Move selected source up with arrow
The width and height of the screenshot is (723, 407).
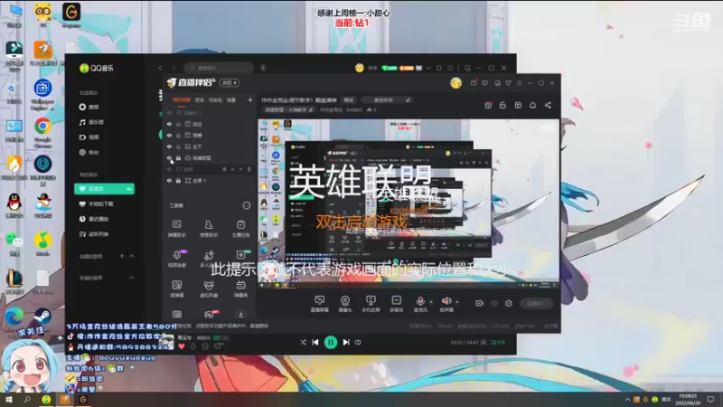click(x=232, y=169)
